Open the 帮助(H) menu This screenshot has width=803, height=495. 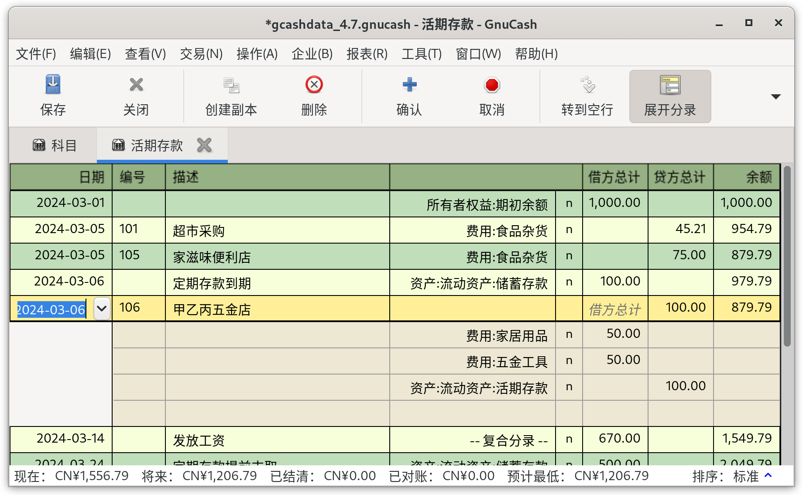pos(536,54)
